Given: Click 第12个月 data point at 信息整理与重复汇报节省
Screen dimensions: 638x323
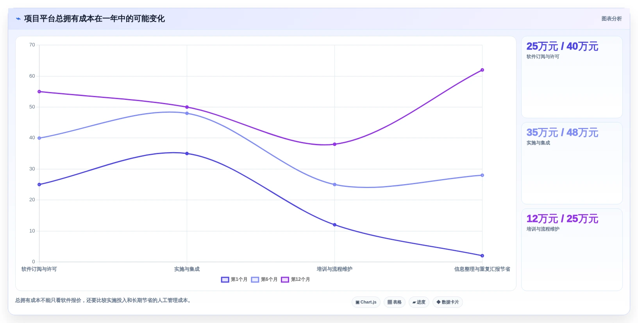Looking at the screenshot, I should (x=482, y=70).
